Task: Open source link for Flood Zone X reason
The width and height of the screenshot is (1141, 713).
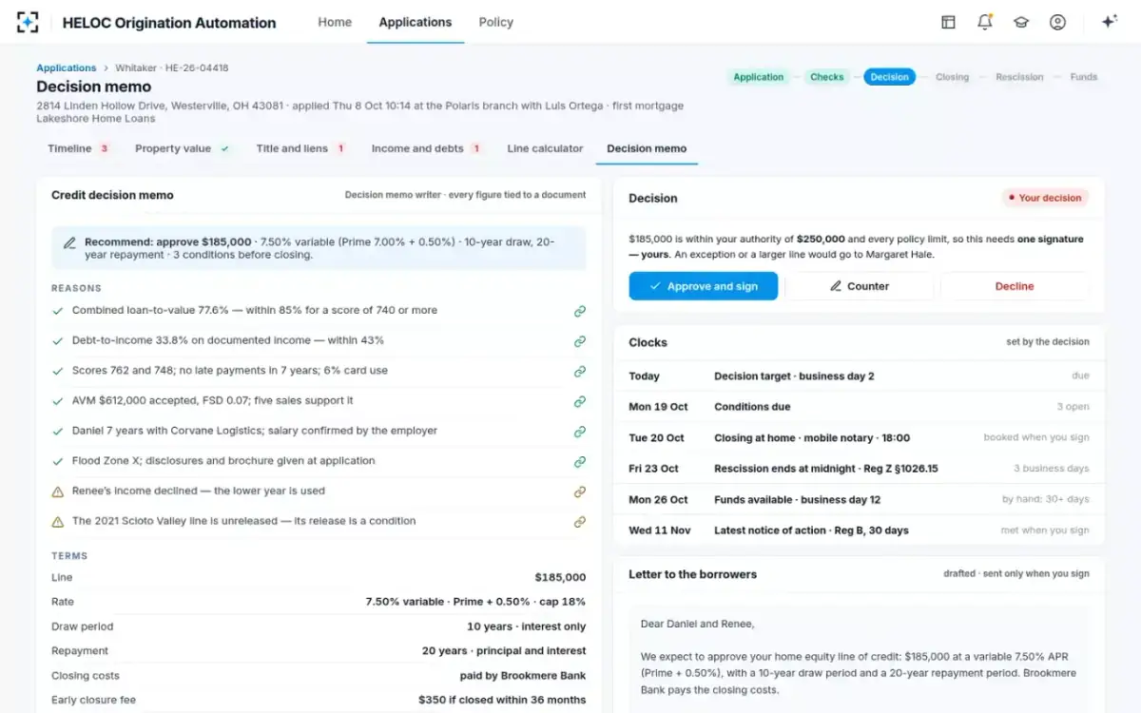Action: point(580,461)
